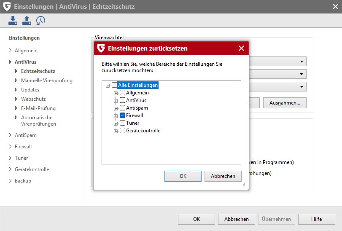Open E-Mail-Prüfung in the sidebar
This screenshot has height=231, width=342.
(x=38, y=108)
